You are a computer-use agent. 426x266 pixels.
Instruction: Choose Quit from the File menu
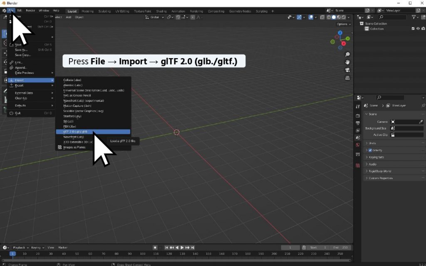(x=31, y=113)
